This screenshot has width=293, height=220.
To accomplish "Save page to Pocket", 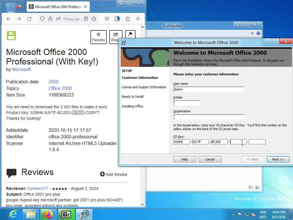I will tap(107, 19).
